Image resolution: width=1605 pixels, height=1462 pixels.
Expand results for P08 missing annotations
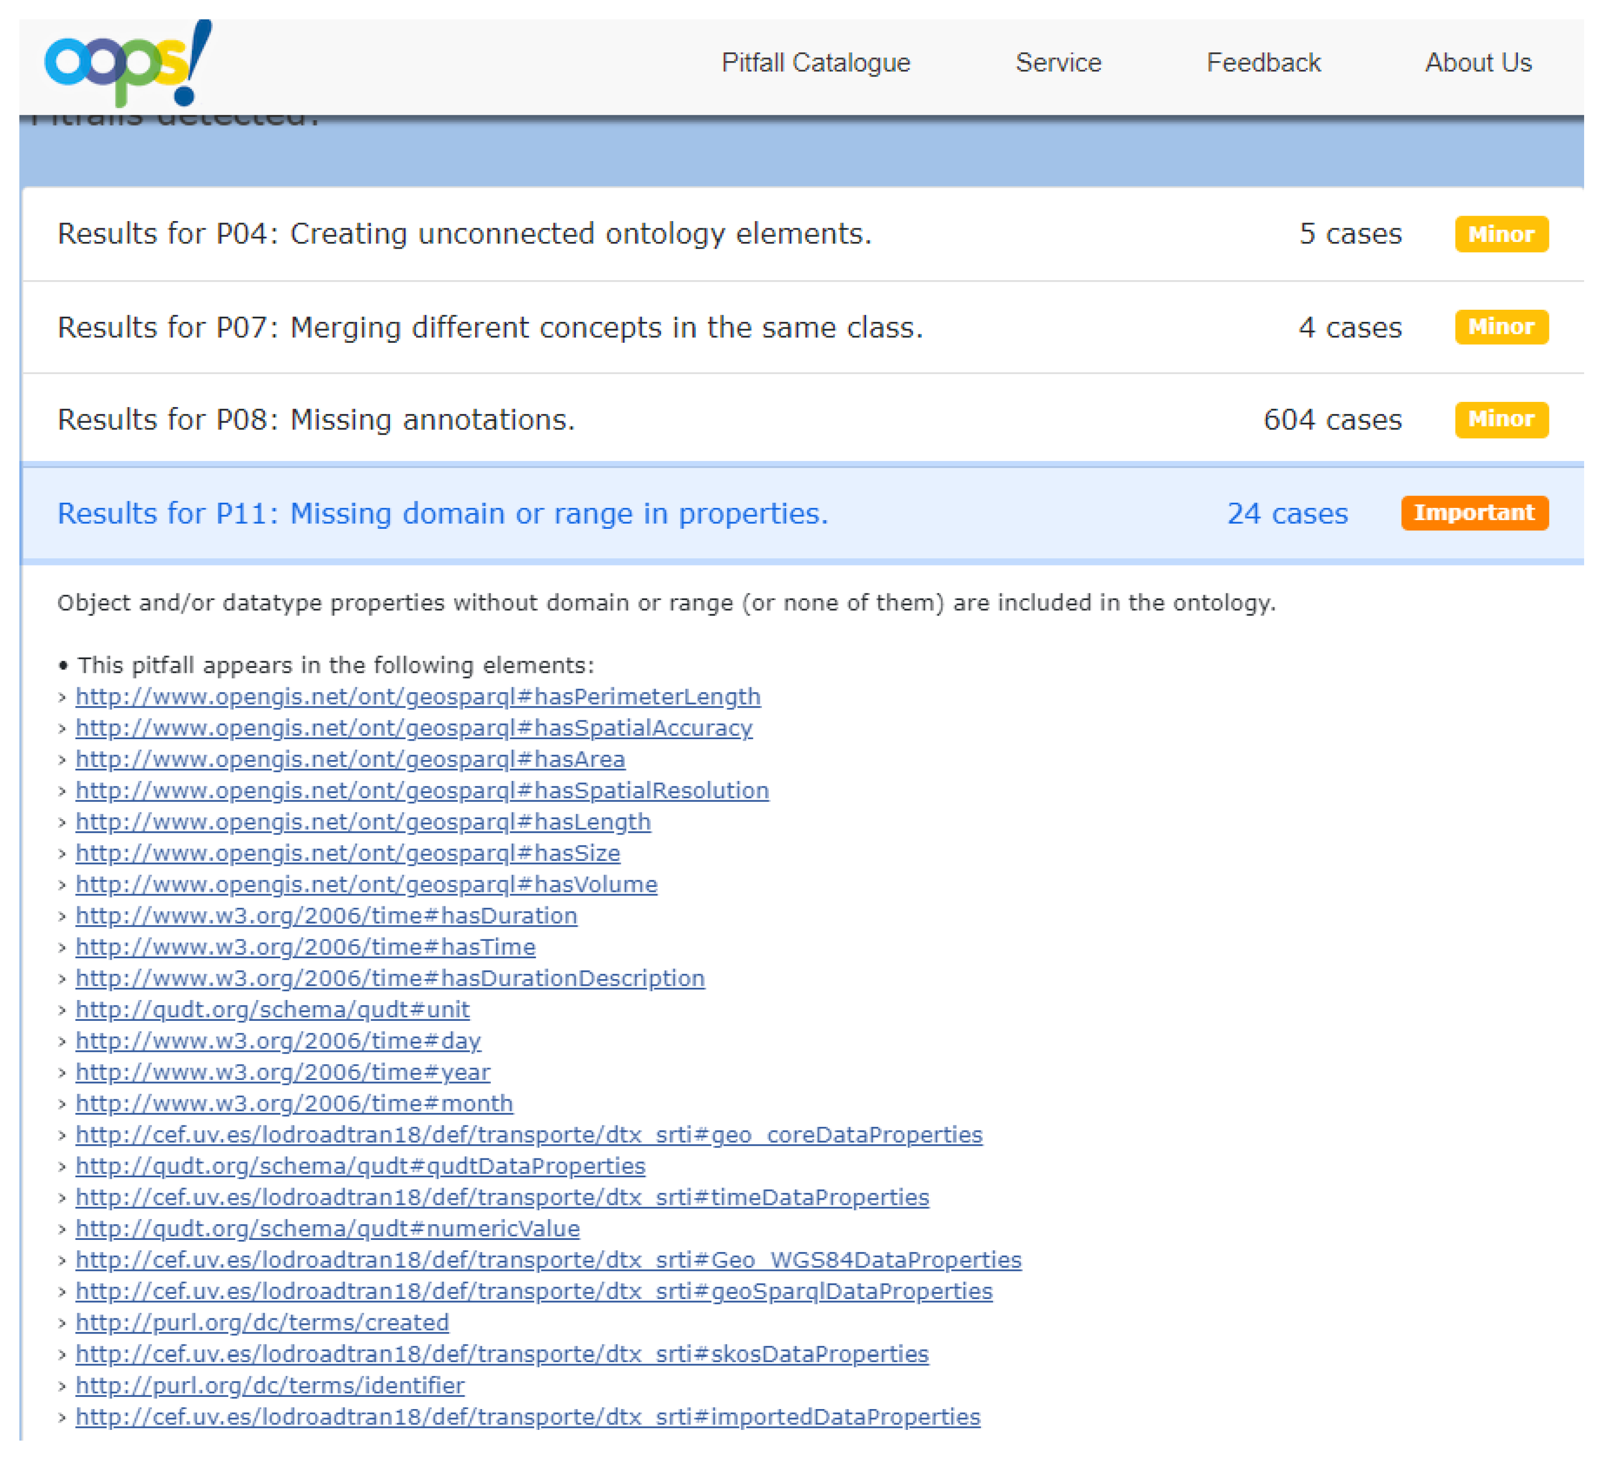point(316,420)
